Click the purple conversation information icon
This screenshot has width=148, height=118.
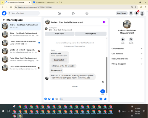104,22
